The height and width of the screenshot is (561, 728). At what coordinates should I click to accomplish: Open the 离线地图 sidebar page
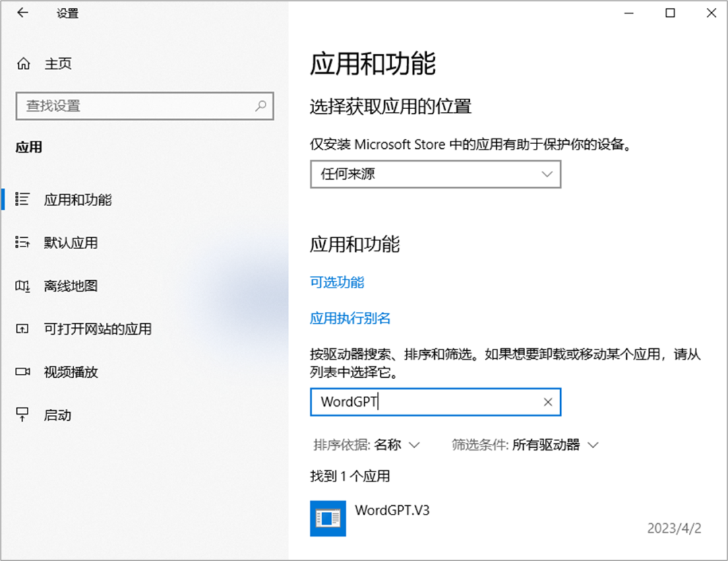(71, 286)
